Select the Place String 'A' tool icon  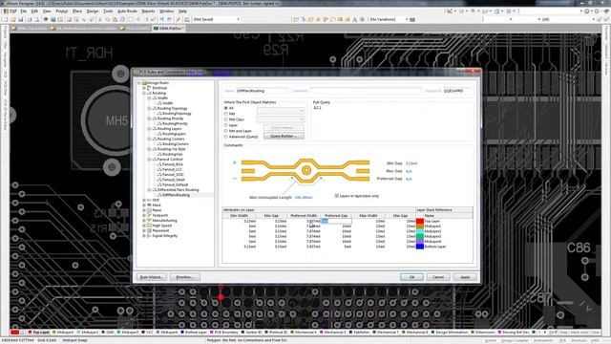pyautogui.click(x=354, y=19)
